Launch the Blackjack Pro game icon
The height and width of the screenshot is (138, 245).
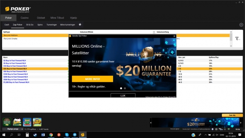pyautogui.click(x=17, y=122)
